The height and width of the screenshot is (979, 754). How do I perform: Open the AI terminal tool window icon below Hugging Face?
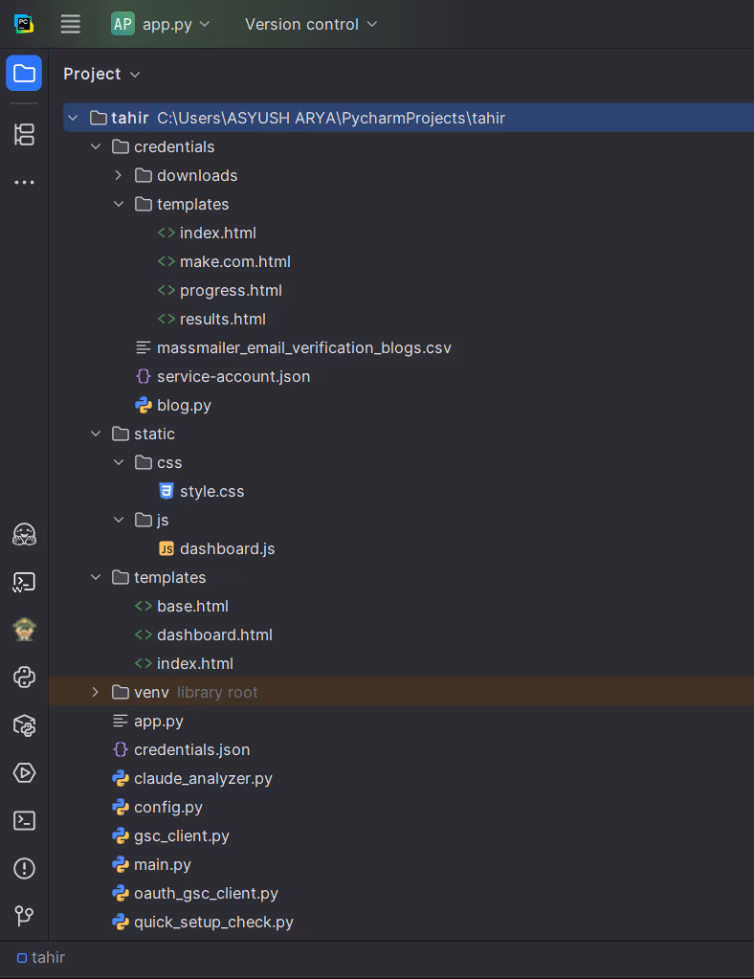[x=24, y=582]
